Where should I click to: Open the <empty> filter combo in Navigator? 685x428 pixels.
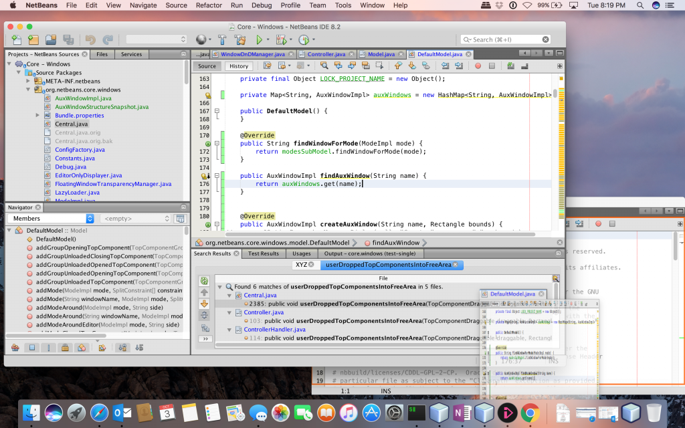coord(136,219)
